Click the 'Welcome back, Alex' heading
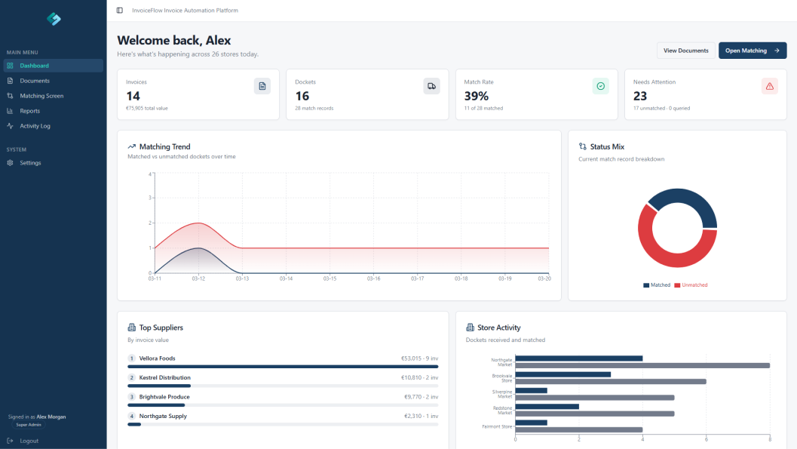797x449 pixels. tap(174, 40)
